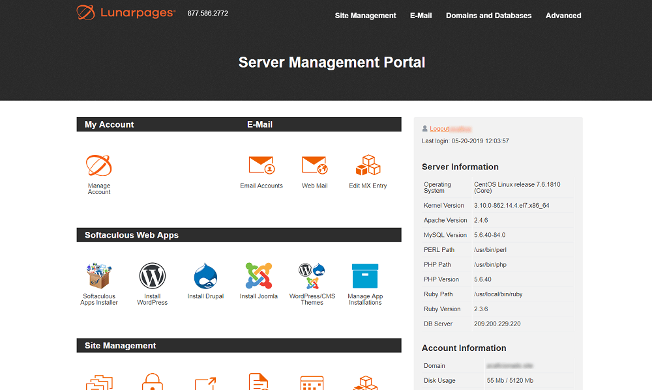Select the Apache Version value 2.4.6

[481, 220]
